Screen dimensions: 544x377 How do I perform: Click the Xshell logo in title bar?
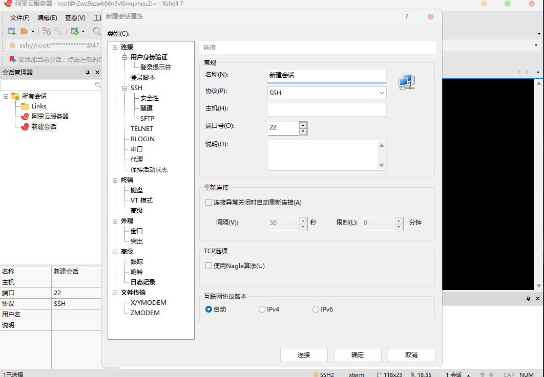[x=8, y=4]
